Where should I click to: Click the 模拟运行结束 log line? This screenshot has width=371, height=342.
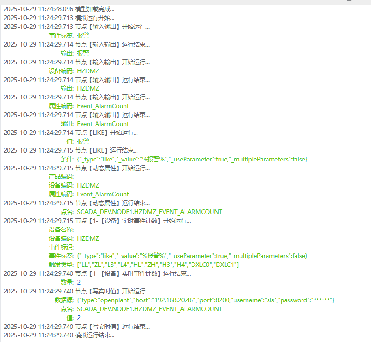pyautogui.click(x=59, y=335)
